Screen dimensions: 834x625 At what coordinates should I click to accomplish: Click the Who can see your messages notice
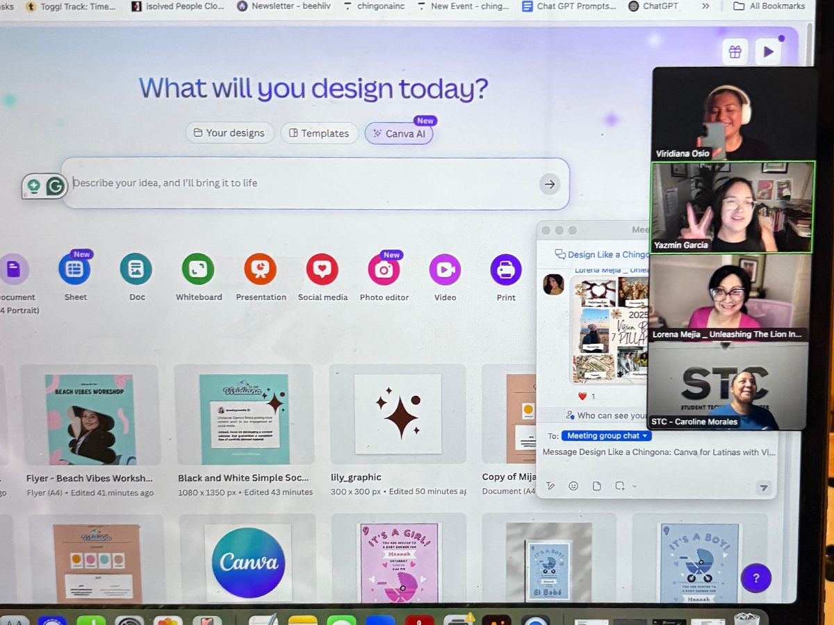pyautogui.click(x=607, y=415)
